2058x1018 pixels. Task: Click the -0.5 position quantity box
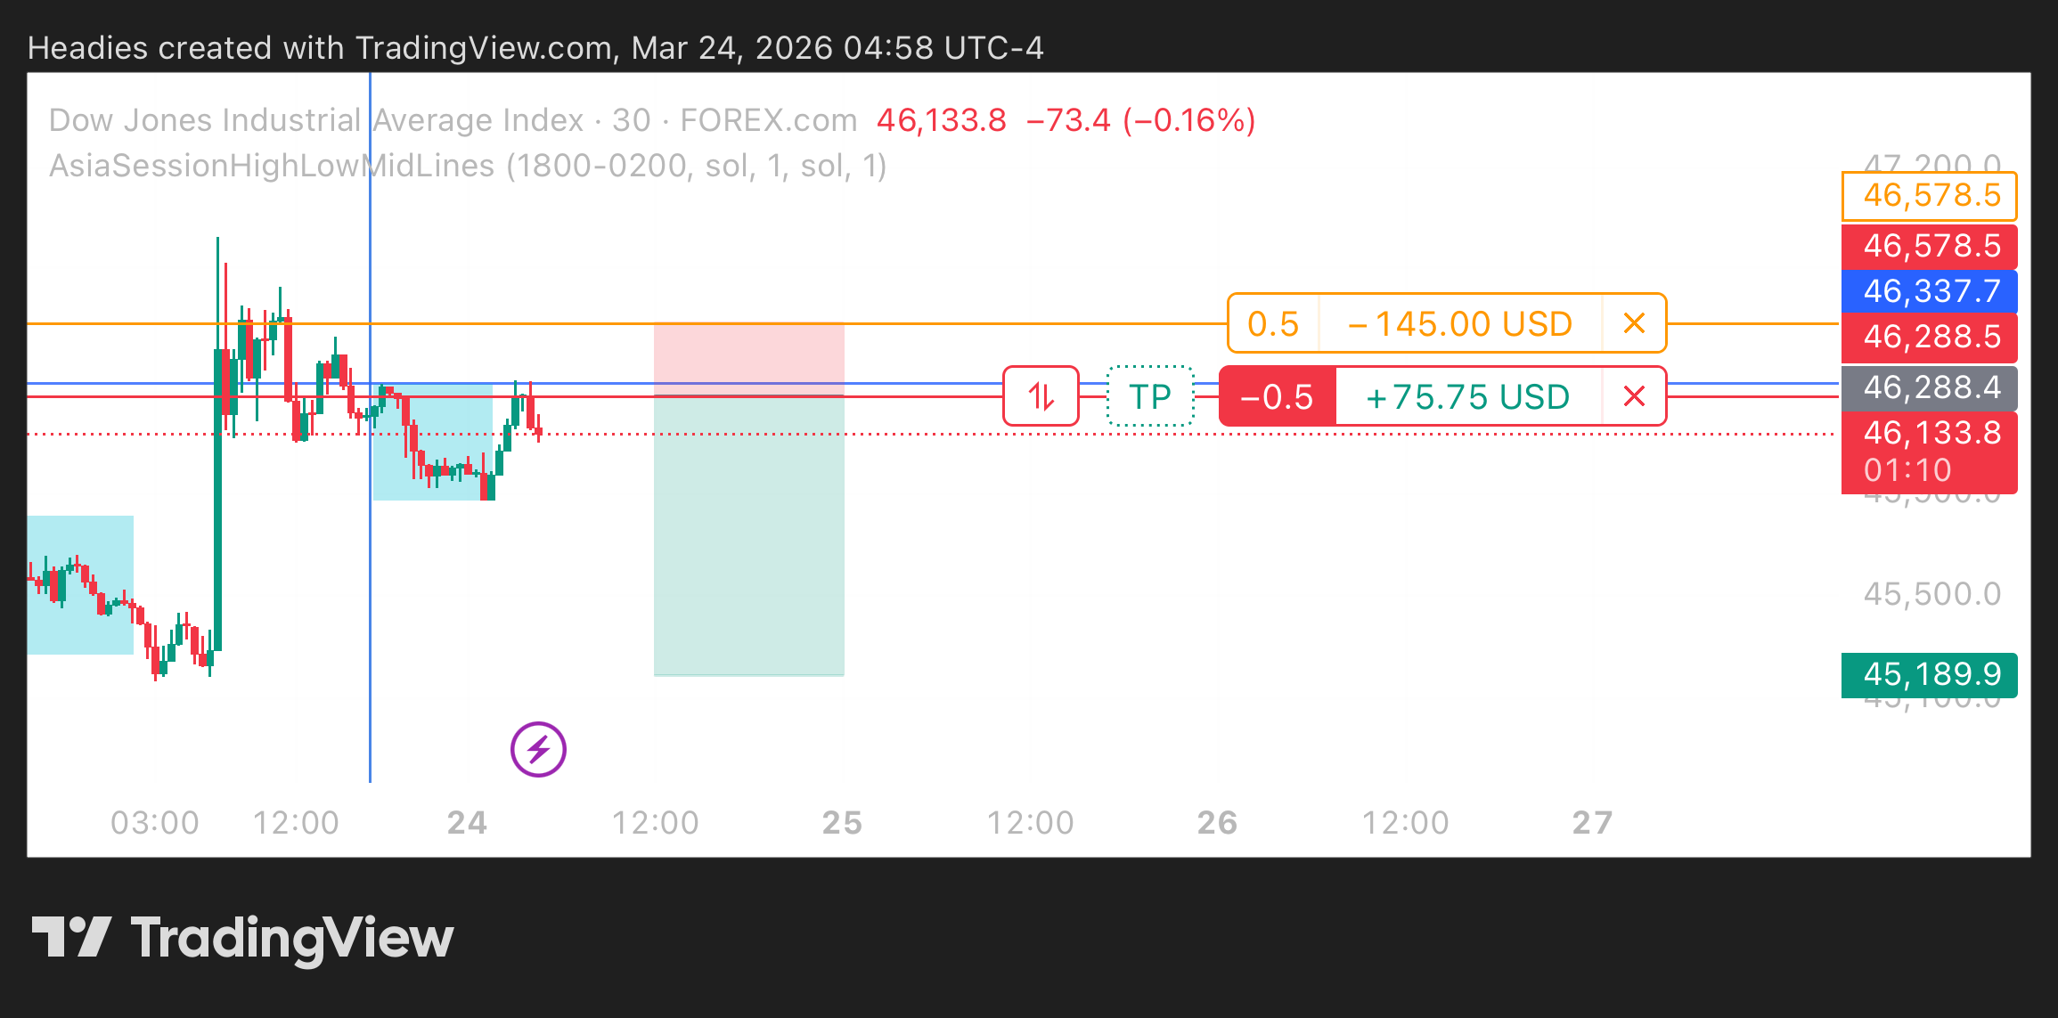click(1277, 396)
